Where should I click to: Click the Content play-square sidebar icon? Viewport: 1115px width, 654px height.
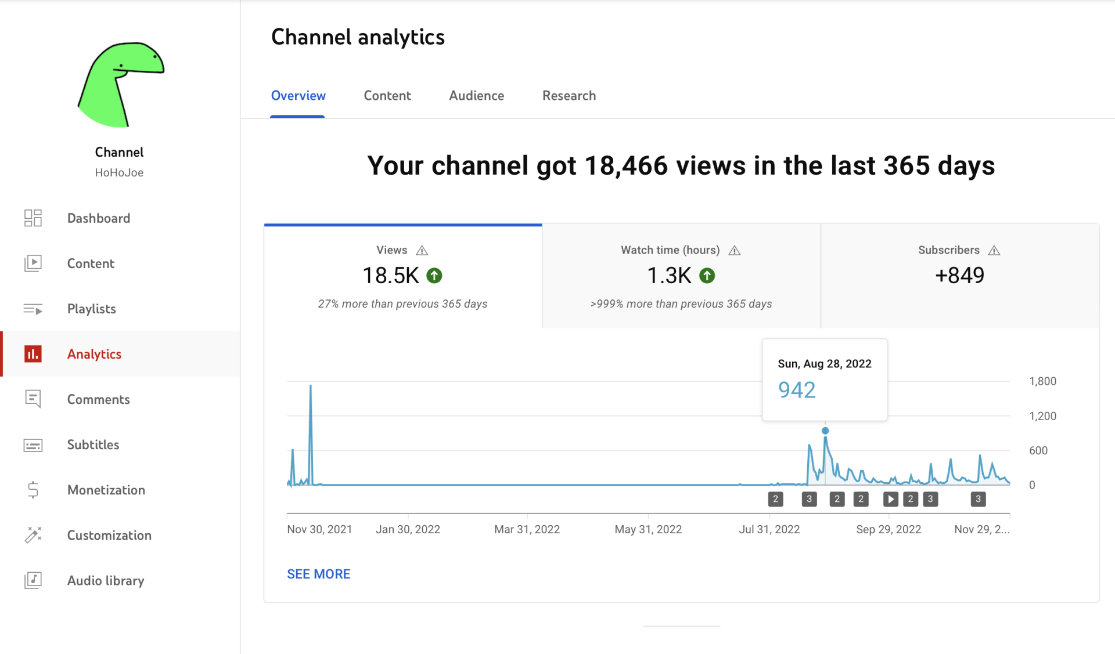(33, 263)
